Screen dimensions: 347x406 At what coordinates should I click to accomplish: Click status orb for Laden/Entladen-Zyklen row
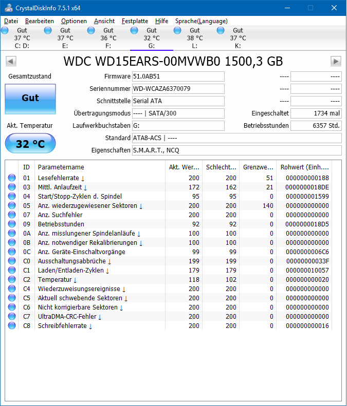(x=12, y=270)
